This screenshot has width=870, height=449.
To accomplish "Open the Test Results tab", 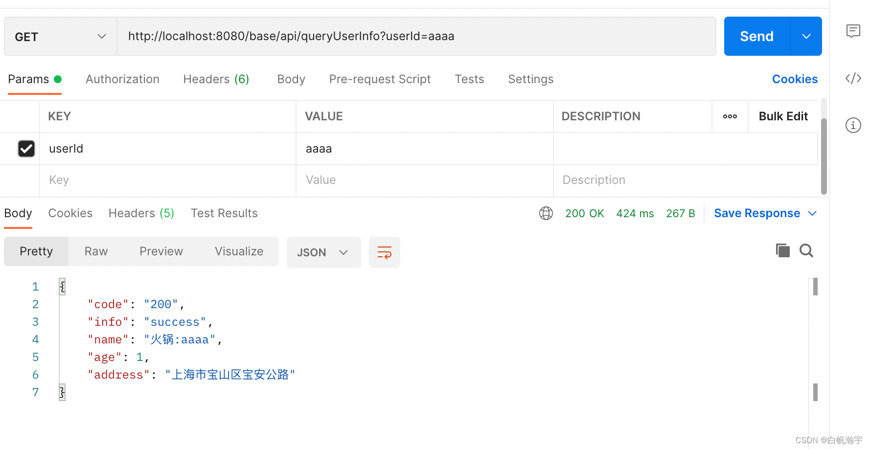I will [224, 213].
